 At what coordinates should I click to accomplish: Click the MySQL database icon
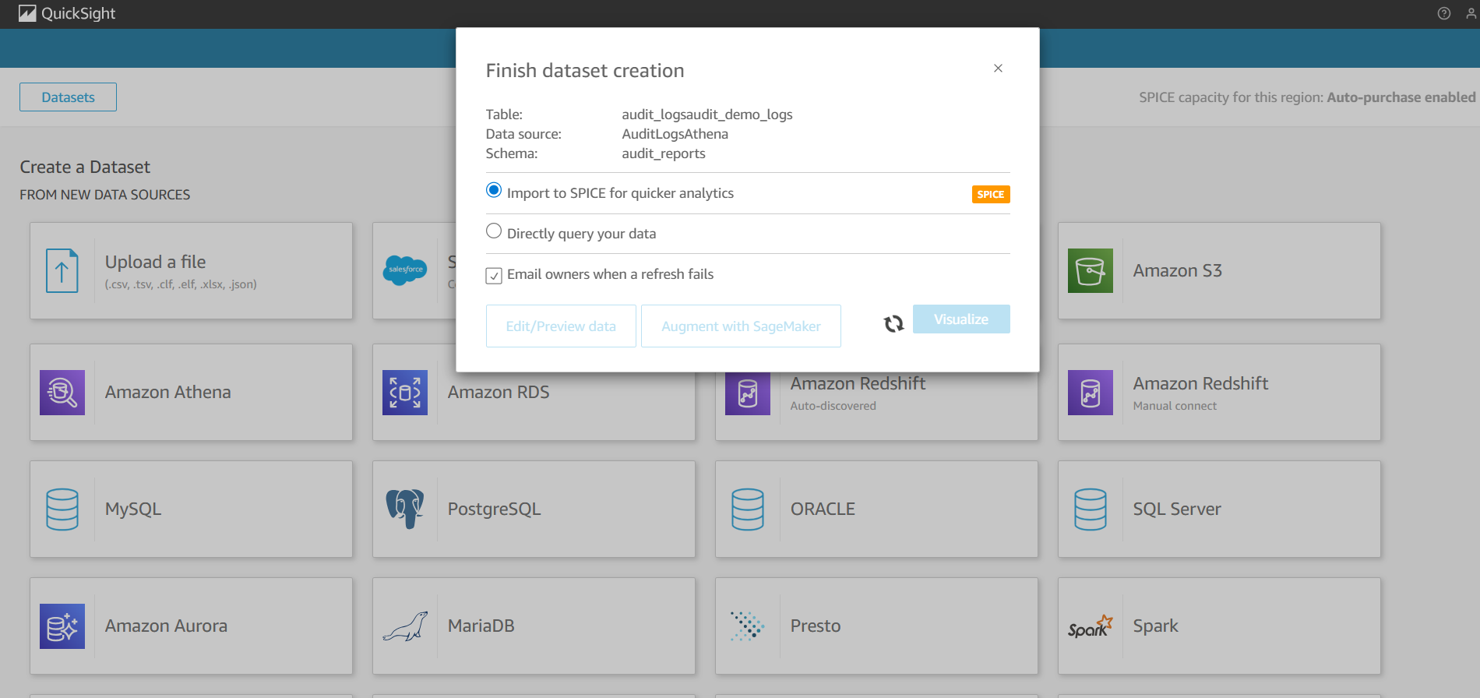click(x=62, y=509)
